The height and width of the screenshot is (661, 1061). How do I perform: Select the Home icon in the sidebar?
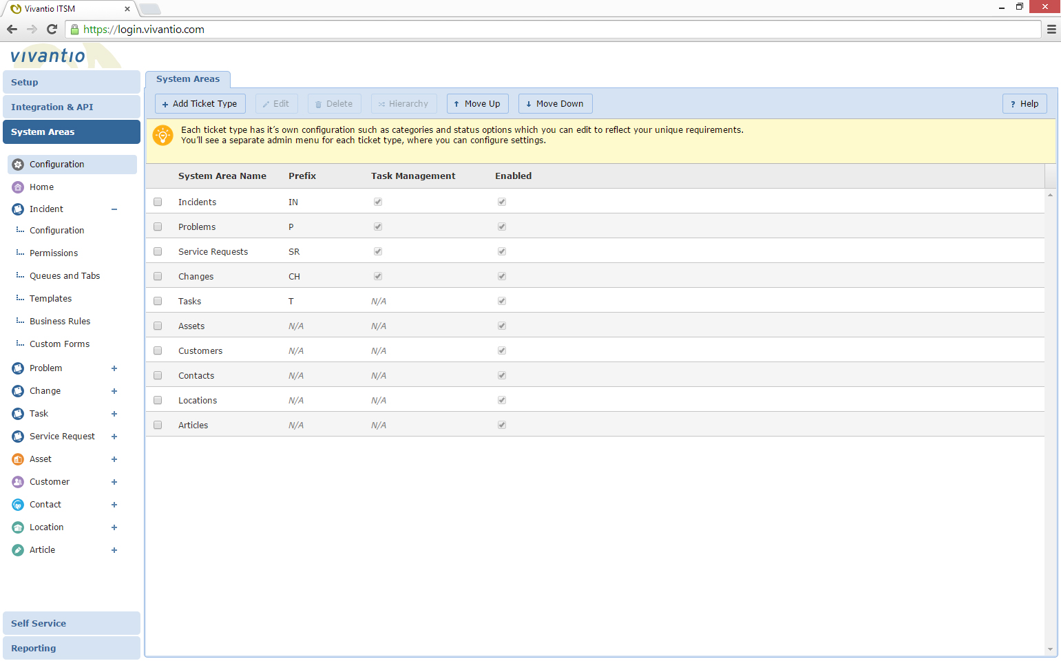point(17,187)
